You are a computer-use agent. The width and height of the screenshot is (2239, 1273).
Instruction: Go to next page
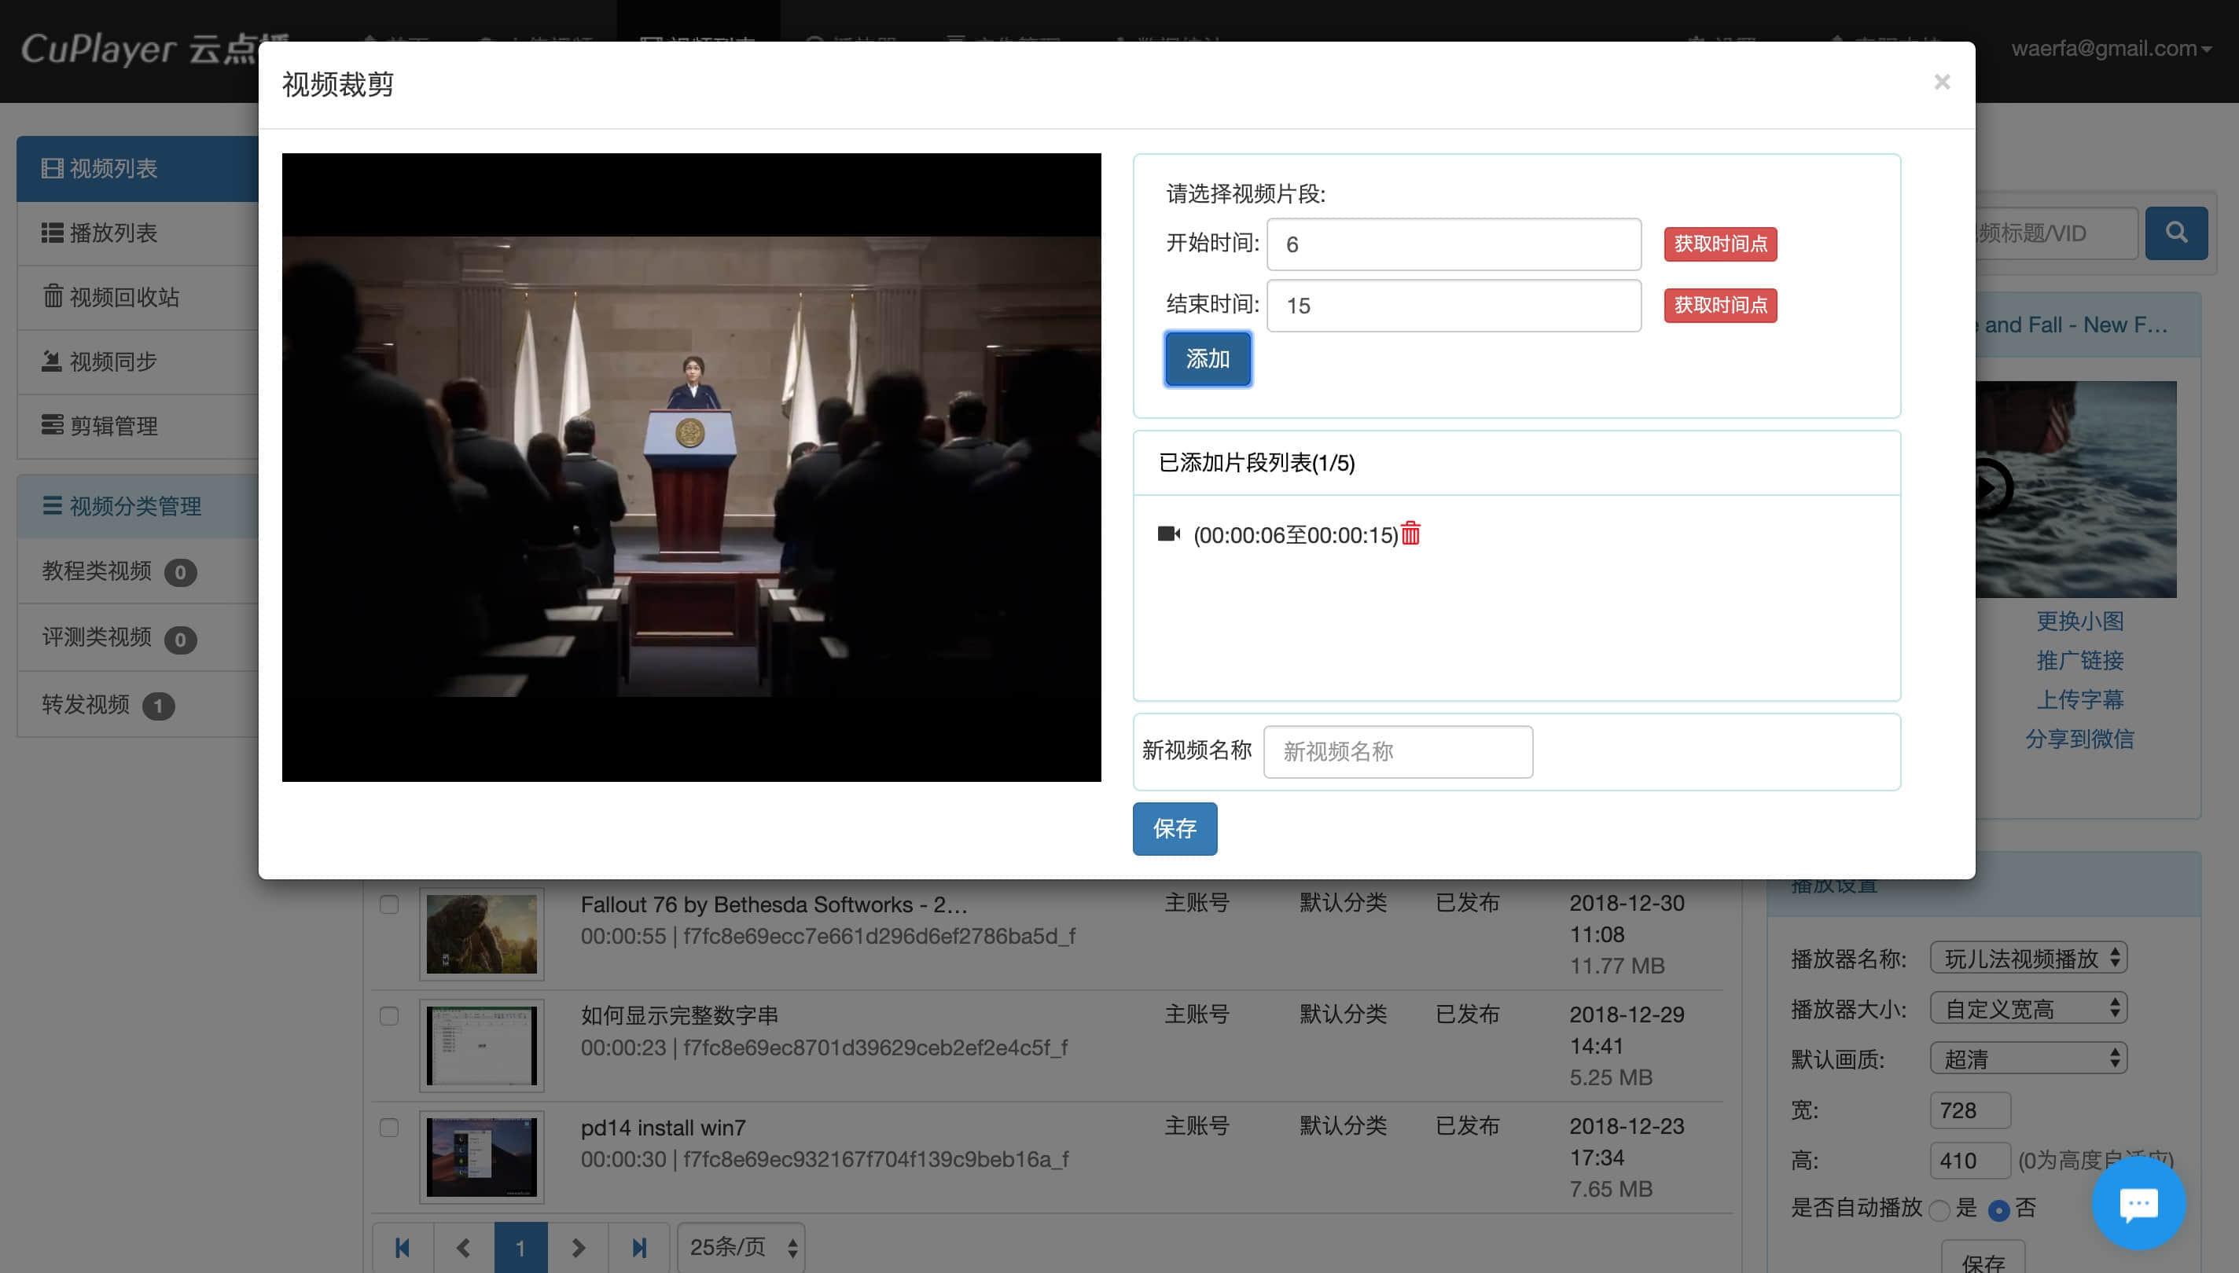(578, 1248)
